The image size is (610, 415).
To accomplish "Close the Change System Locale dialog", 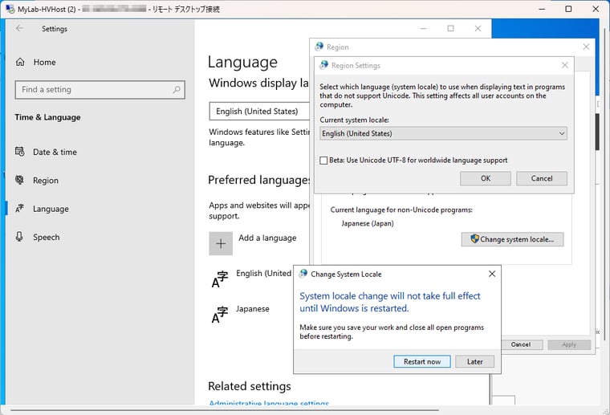I will 492,274.
